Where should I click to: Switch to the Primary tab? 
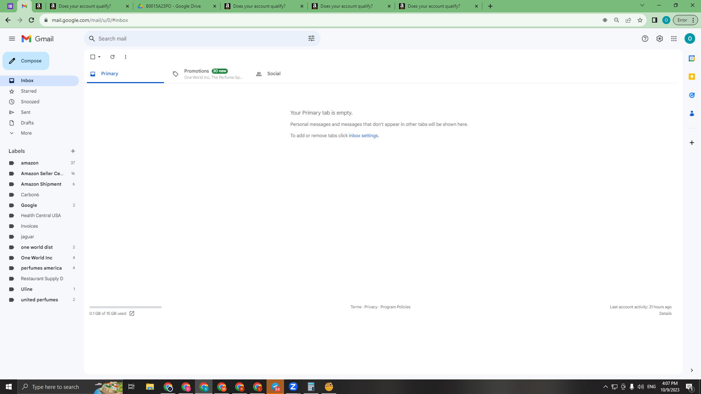(125, 74)
